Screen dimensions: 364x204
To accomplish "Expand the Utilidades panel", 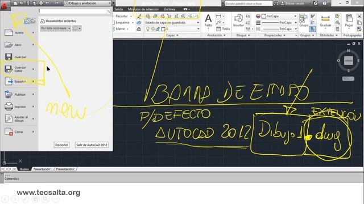I will pos(329,35).
